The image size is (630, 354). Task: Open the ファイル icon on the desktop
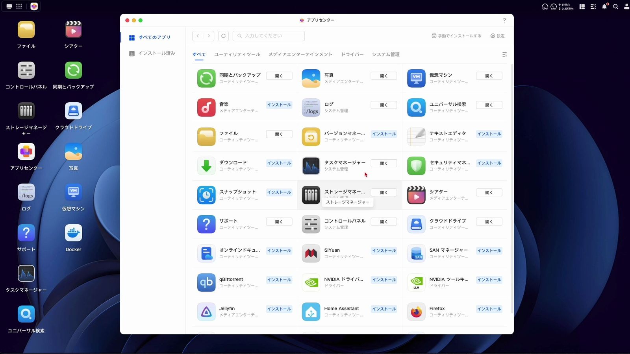click(26, 30)
